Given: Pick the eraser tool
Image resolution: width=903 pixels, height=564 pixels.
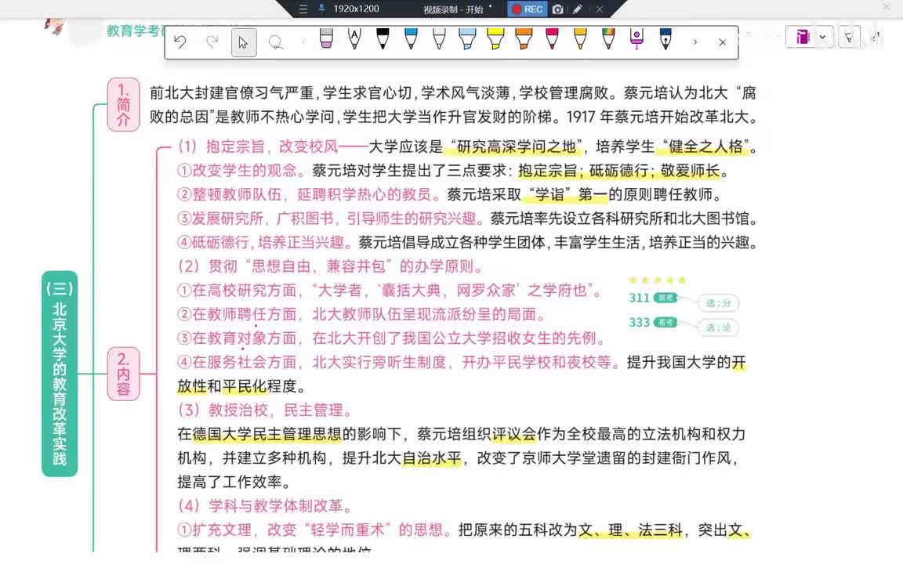Looking at the screenshot, I should tap(326, 39).
